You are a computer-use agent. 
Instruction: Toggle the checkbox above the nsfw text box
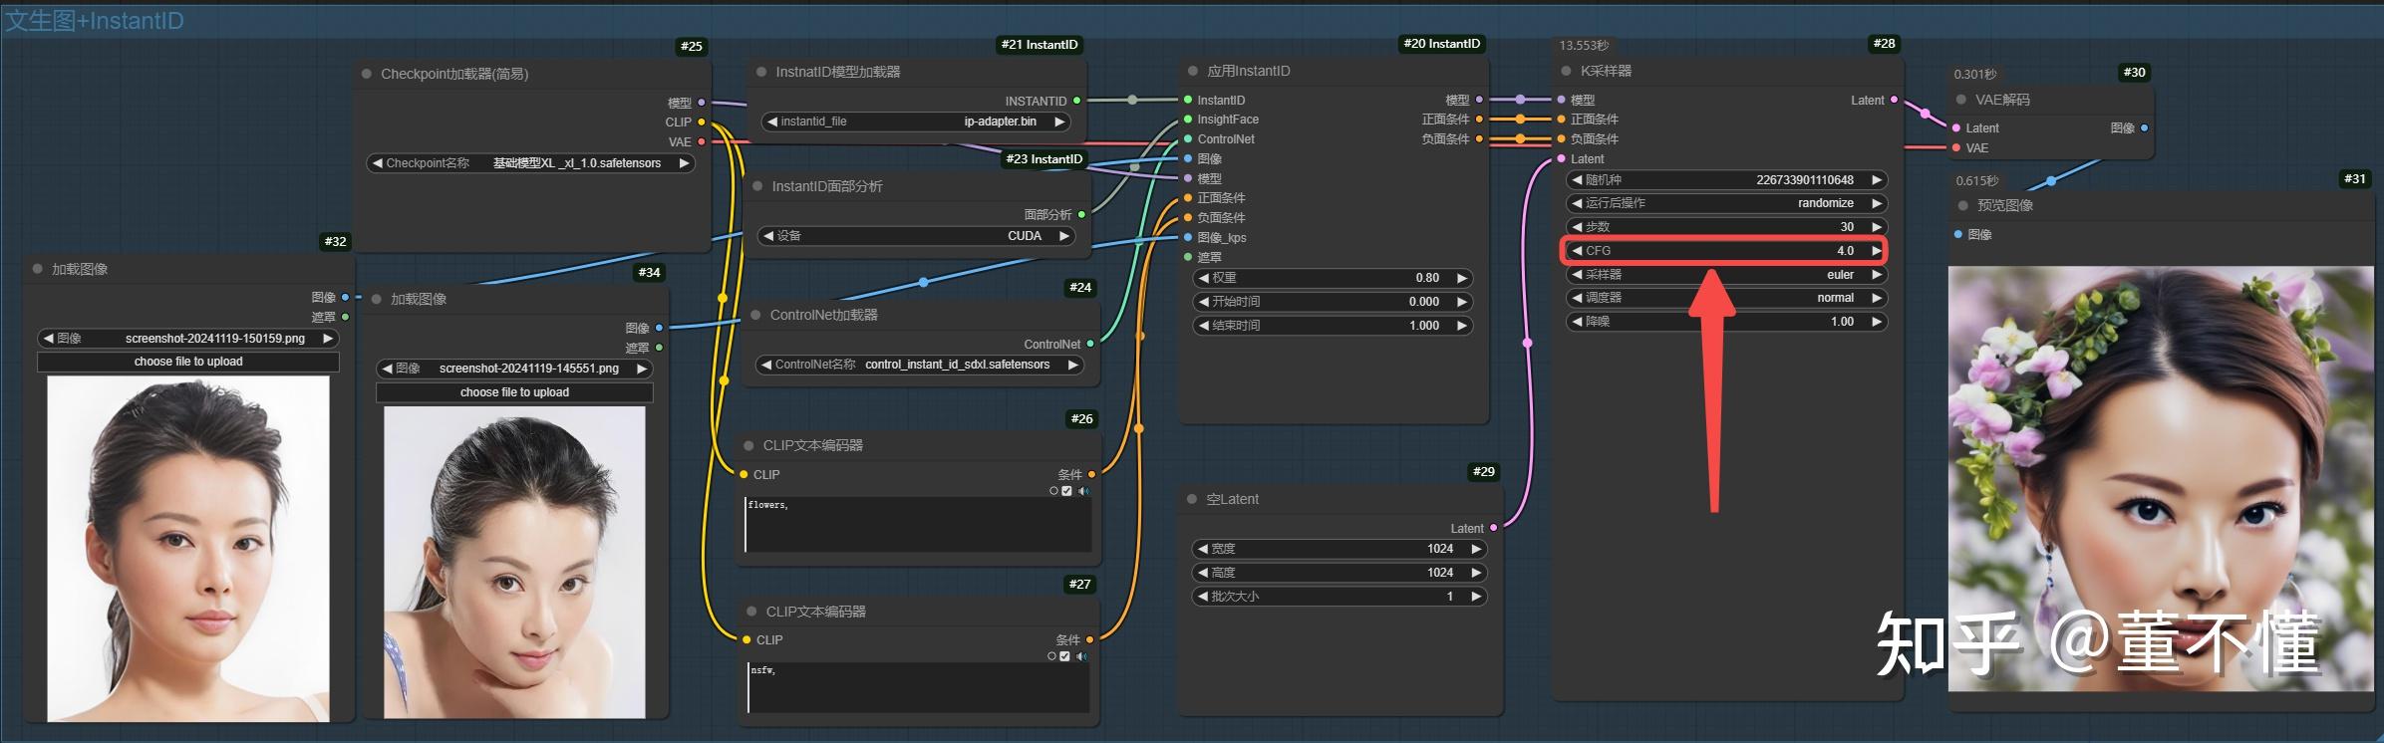pos(1064,656)
